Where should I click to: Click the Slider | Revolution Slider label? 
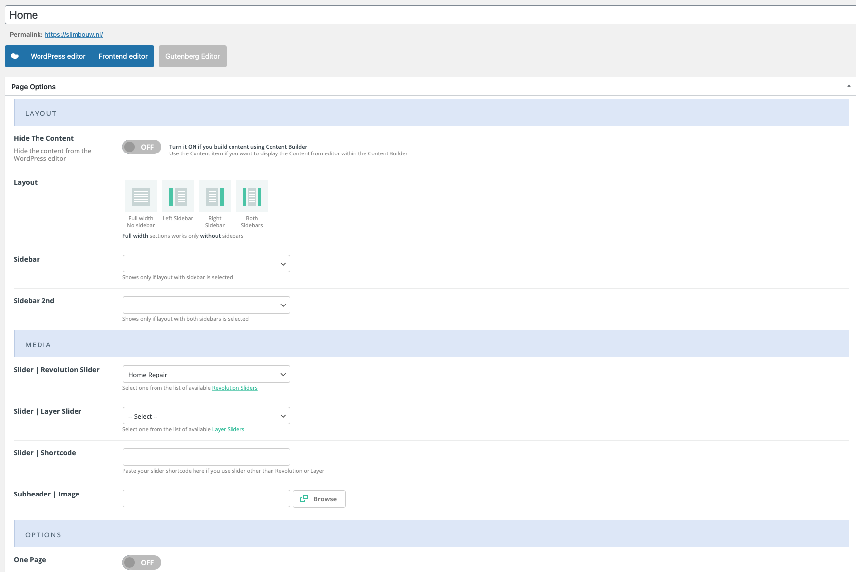tap(57, 370)
